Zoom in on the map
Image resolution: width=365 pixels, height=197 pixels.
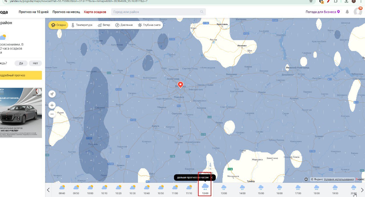[52, 105]
